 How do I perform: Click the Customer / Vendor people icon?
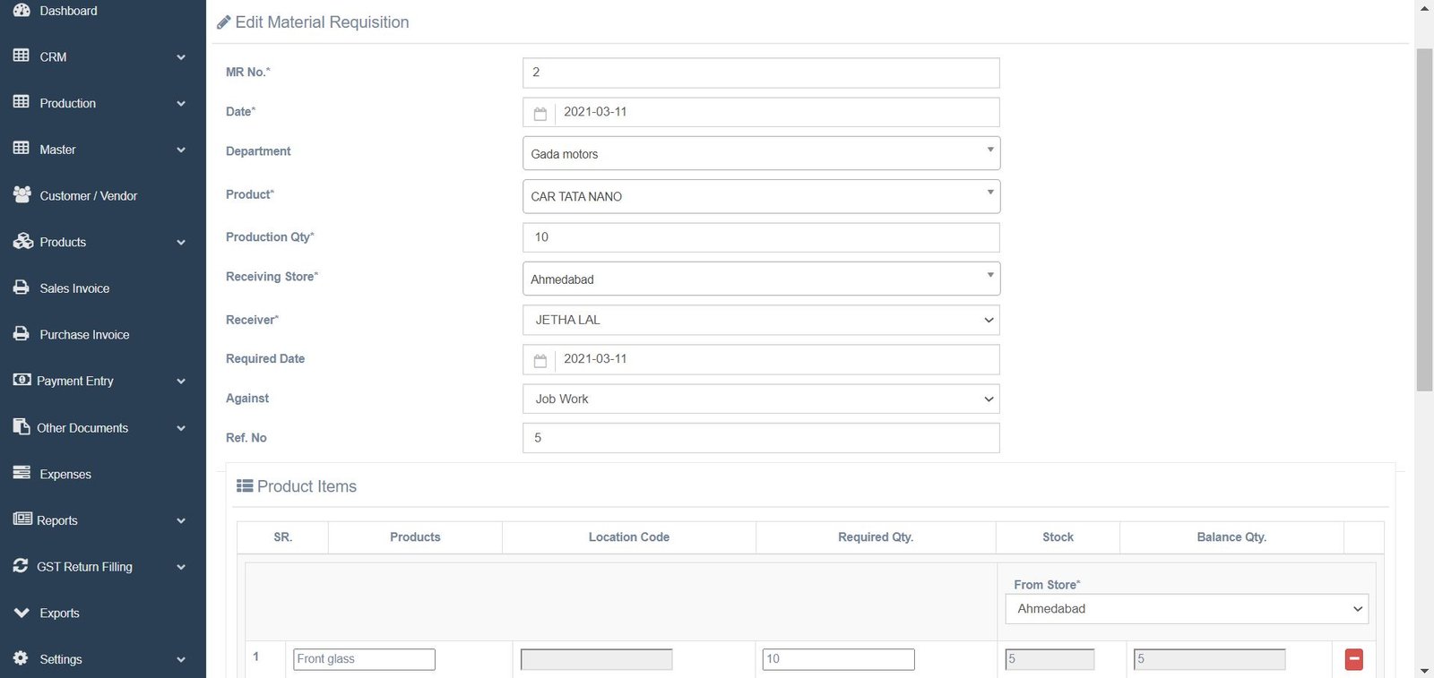click(x=22, y=194)
